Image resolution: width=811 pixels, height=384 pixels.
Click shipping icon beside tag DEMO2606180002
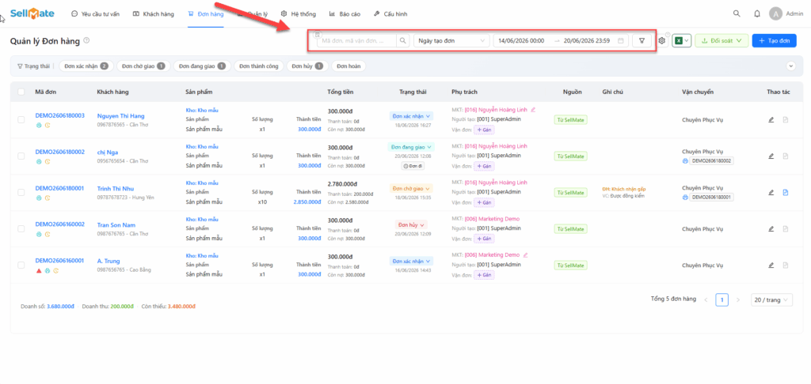tap(685, 161)
